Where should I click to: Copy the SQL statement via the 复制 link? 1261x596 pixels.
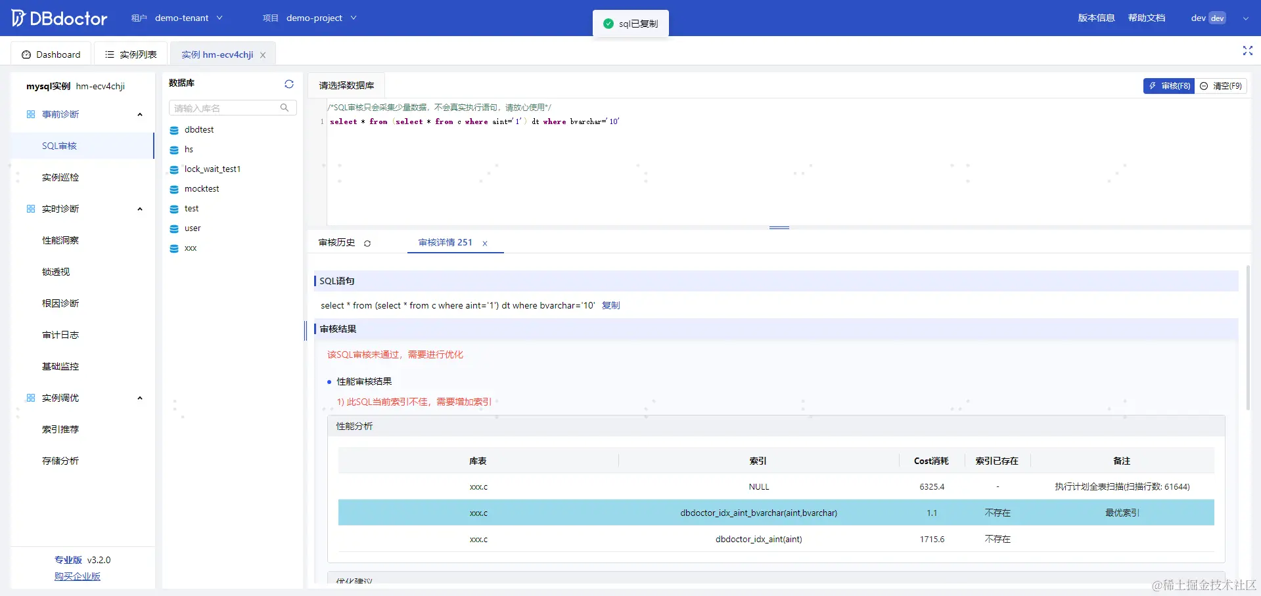point(610,305)
